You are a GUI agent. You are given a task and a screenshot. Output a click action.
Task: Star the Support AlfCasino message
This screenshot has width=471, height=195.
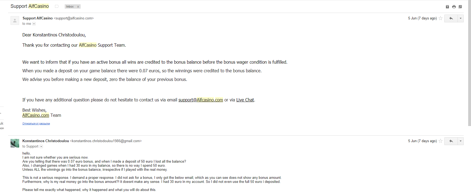441,18
